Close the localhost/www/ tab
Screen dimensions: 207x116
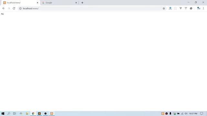tap(38, 3)
